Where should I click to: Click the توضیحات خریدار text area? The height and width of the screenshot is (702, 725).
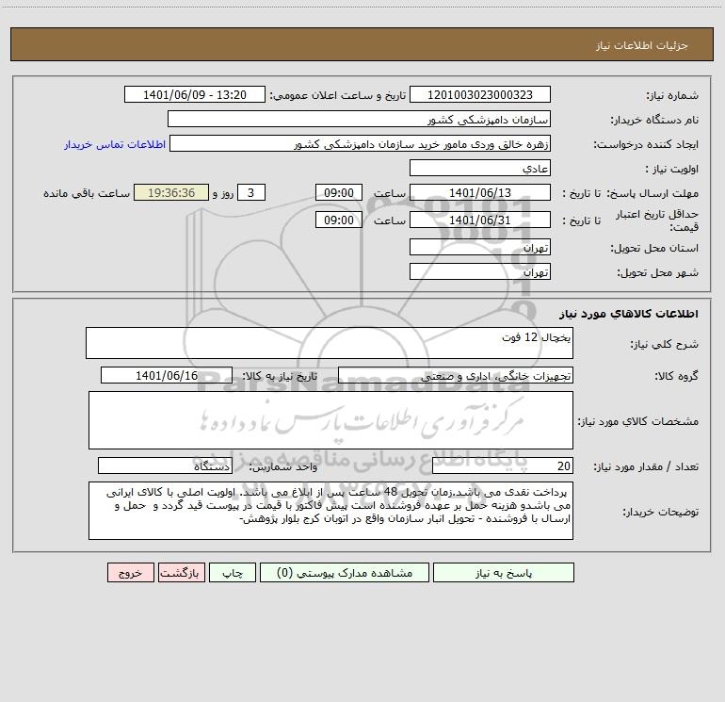(x=330, y=511)
